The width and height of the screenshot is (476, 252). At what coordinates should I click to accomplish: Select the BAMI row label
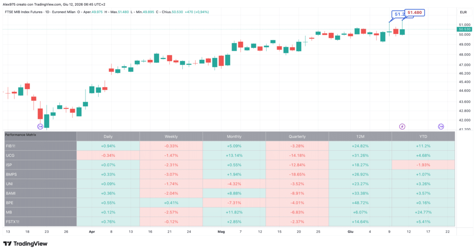(40, 193)
